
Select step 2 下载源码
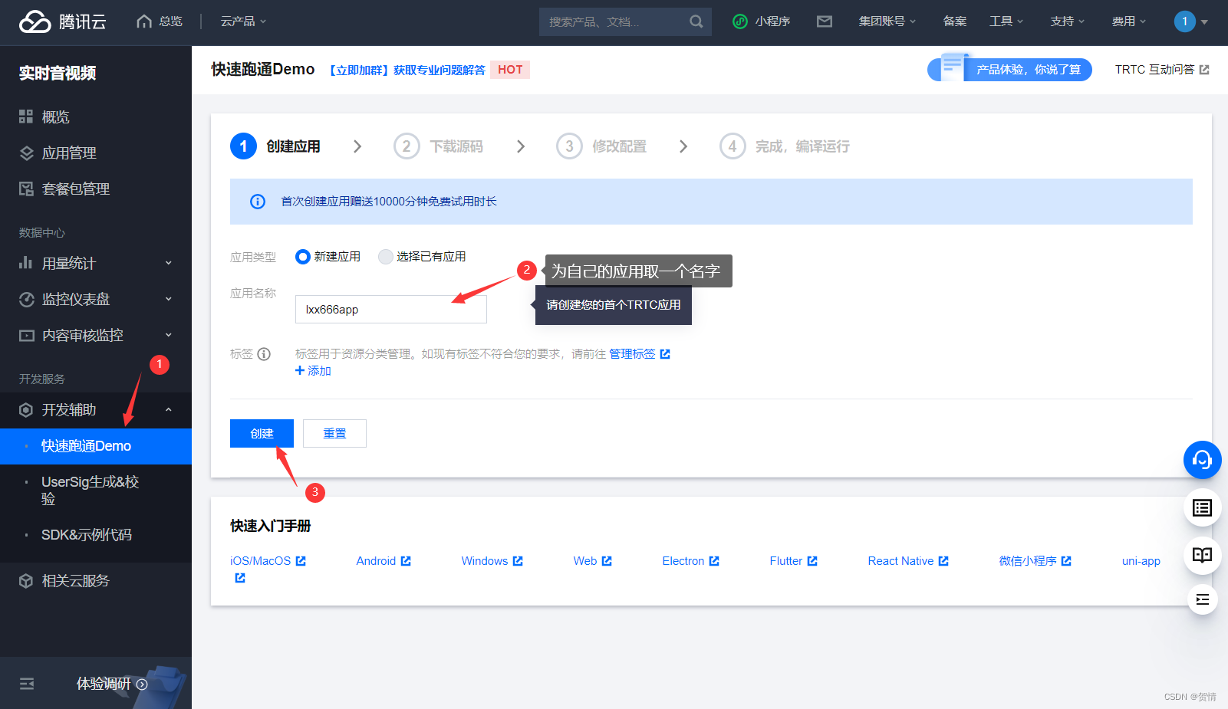(439, 146)
